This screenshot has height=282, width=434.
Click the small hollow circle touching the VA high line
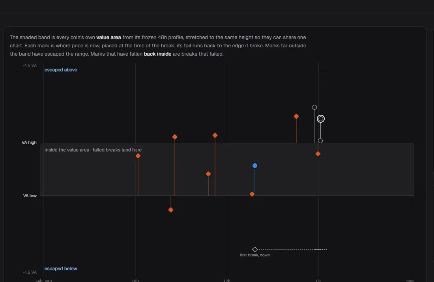[x=320, y=141]
